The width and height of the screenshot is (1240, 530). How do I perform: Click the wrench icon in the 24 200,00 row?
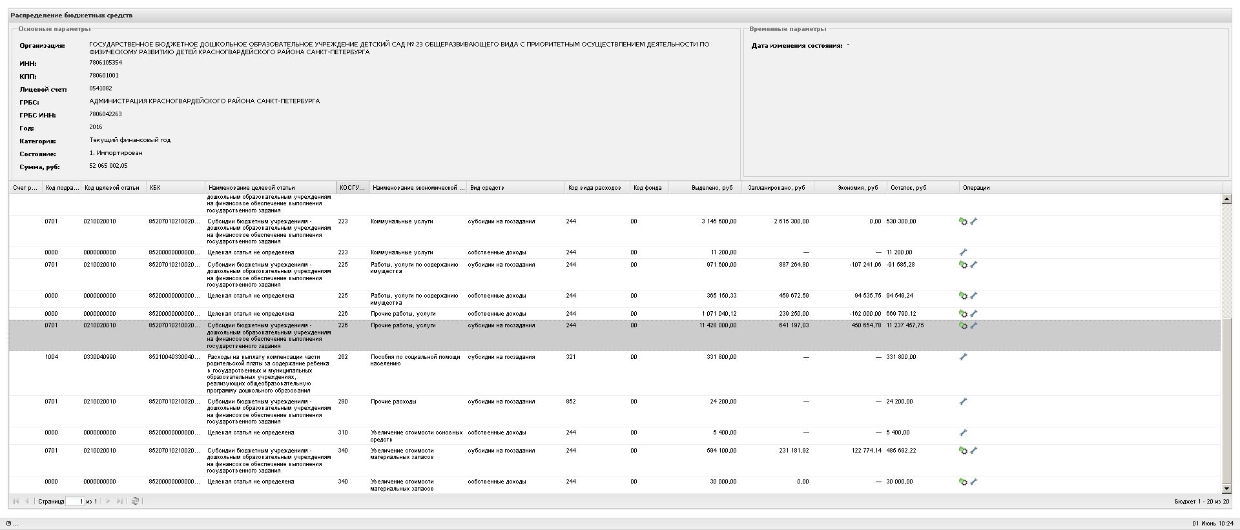click(x=963, y=402)
